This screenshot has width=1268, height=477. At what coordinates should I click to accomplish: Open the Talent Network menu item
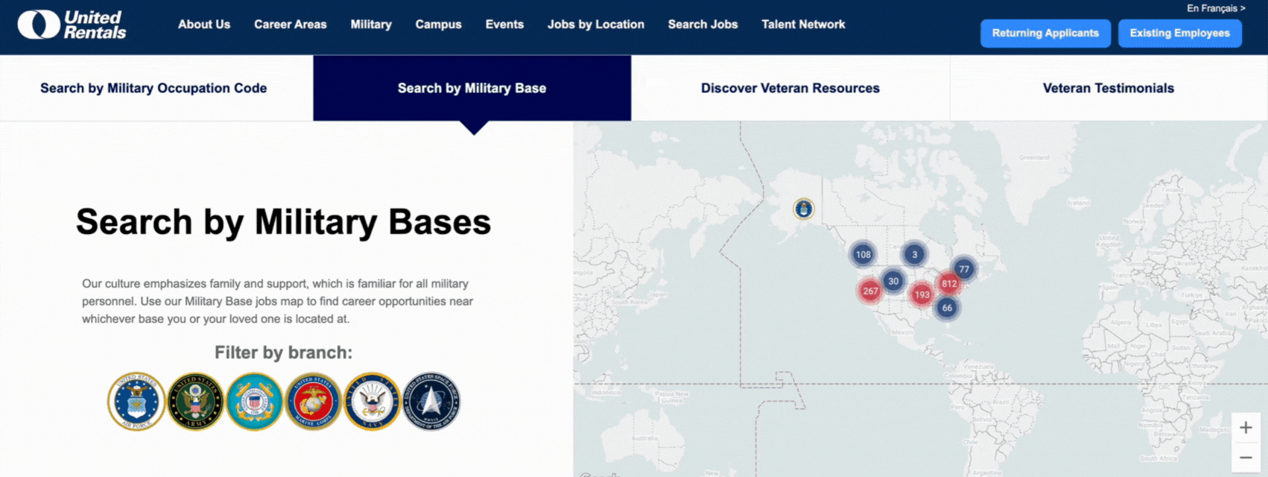pos(803,25)
